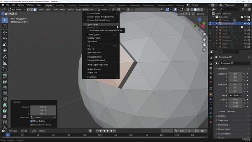Toggle visibility of Collection eye icon

point(245,17)
